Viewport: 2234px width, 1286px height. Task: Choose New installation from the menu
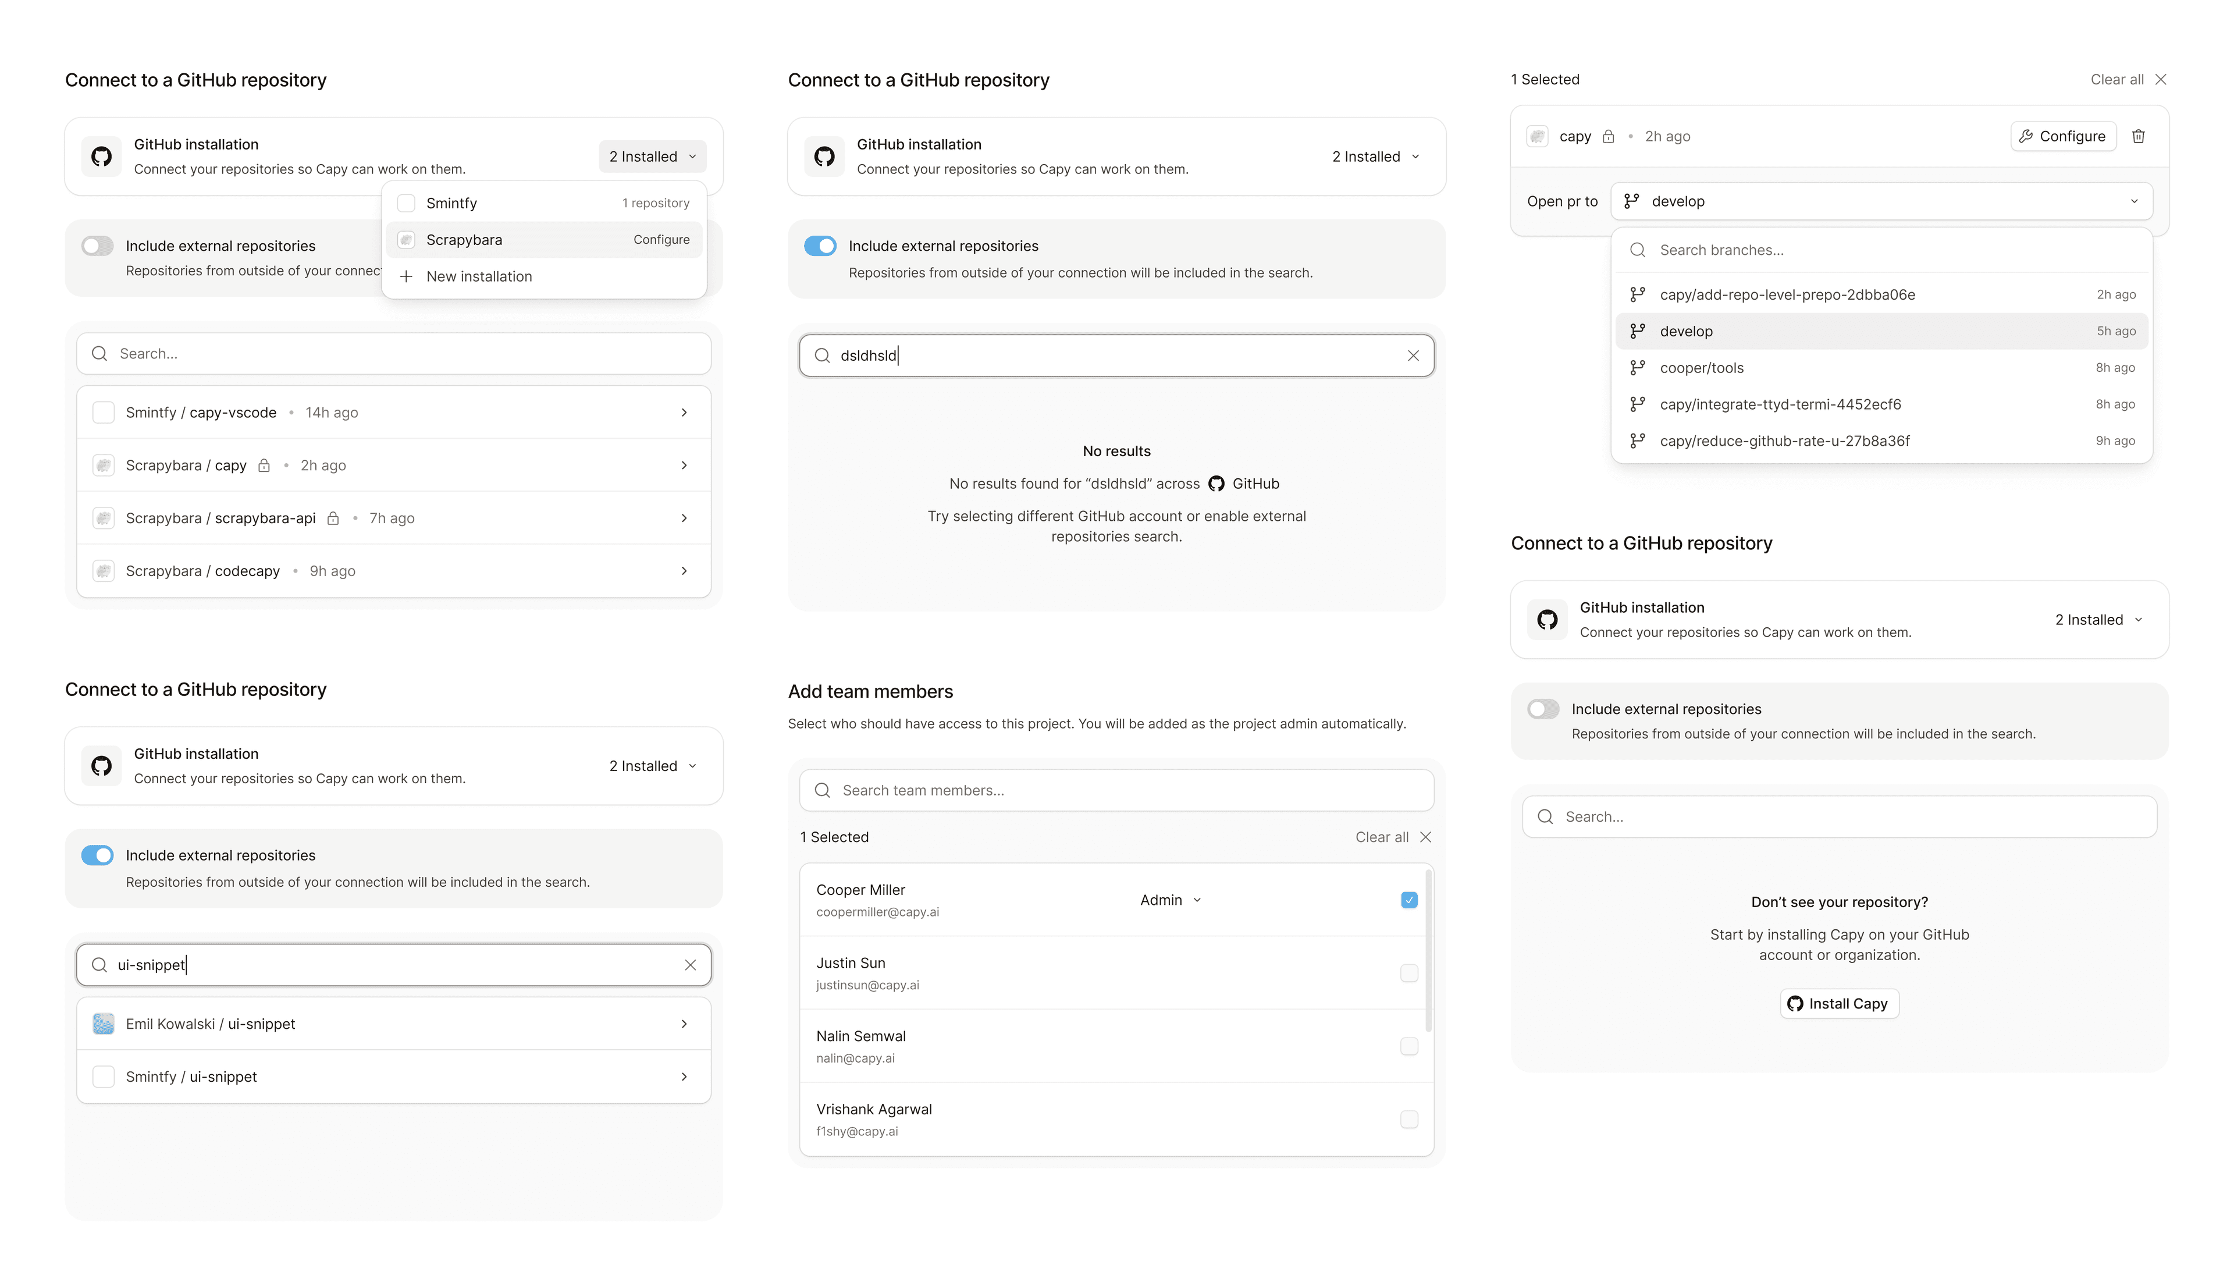[x=544, y=276]
